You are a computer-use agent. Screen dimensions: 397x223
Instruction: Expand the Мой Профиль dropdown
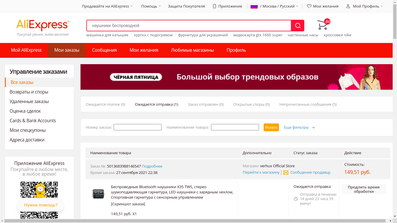pyautogui.click(x=364, y=6)
